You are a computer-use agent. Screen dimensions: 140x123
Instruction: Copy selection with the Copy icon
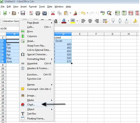point(59,13)
